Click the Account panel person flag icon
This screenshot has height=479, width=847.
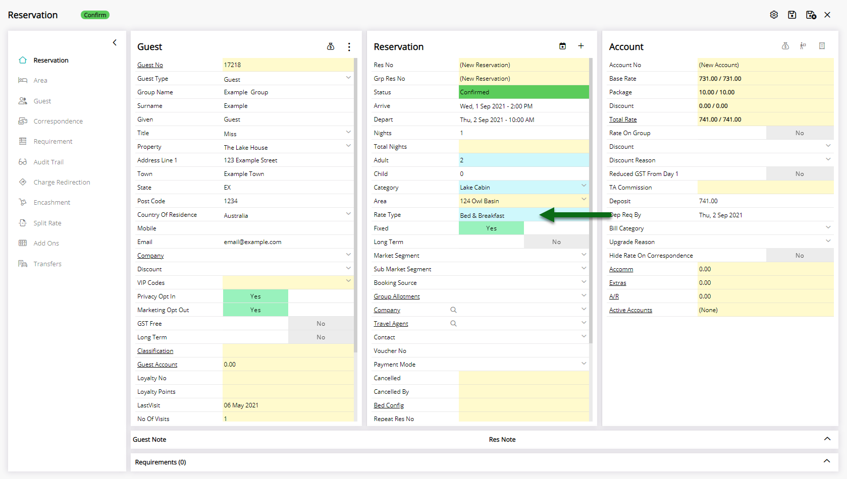[x=803, y=46]
